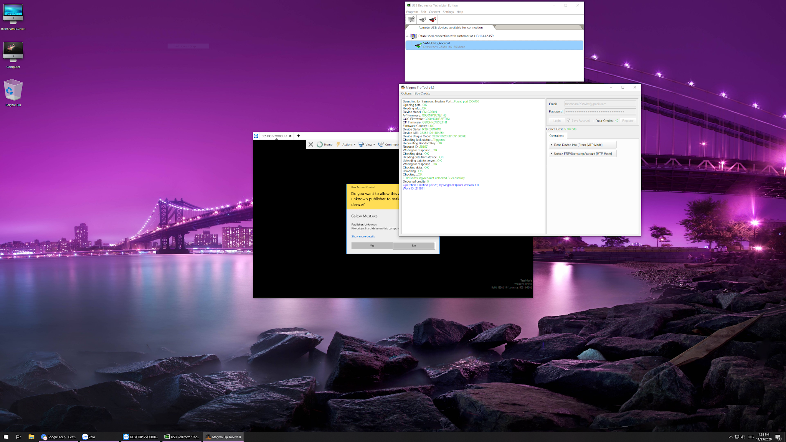786x442 pixels.
Task: Switch to the Operations tab
Action: pos(556,135)
